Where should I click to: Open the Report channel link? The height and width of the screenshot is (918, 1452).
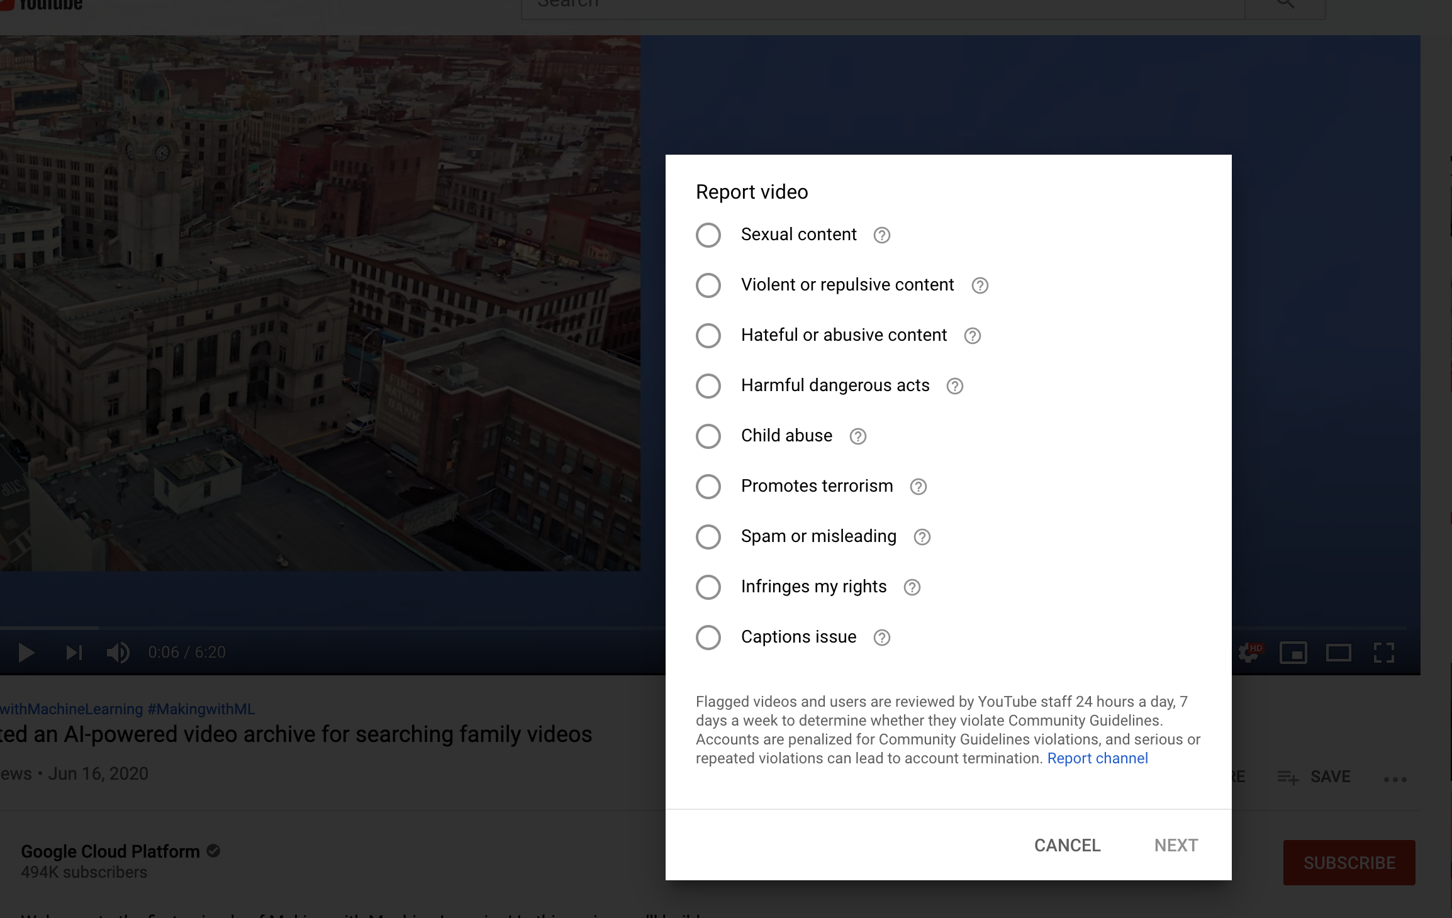[x=1097, y=758]
